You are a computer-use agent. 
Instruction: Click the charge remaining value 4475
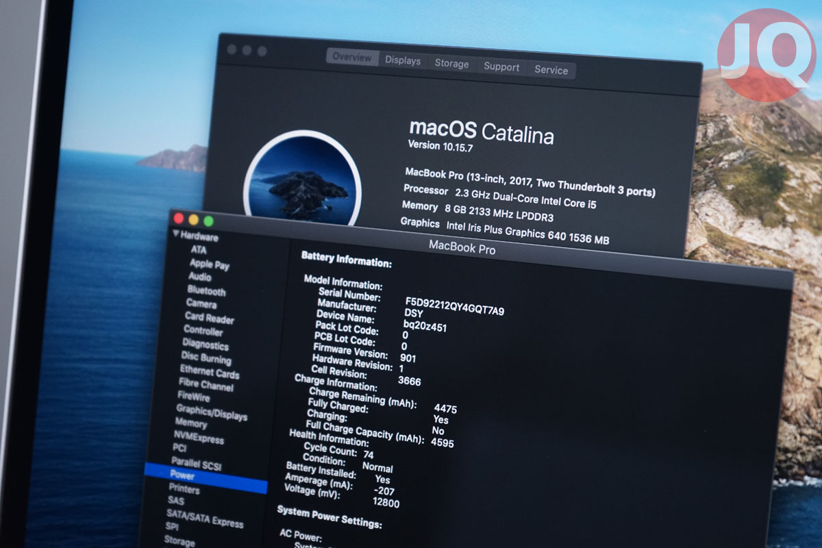[445, 408]
